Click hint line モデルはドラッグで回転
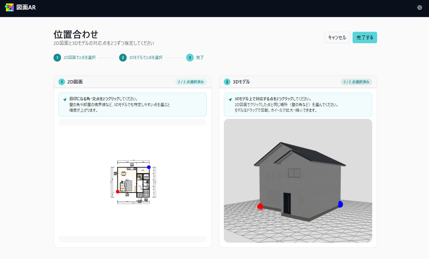Screen dimensions: 429x259 click(x=276, y=110)
